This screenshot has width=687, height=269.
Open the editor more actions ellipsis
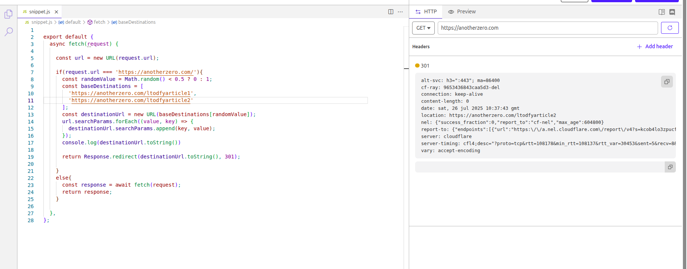(400, 12)
